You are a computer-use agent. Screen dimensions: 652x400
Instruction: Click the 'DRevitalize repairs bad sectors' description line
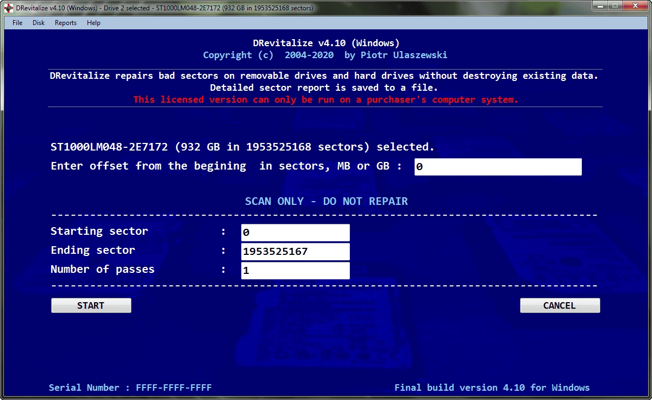pyautogui.click(x=324, y=76)
